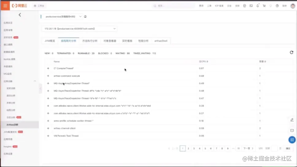
Task: Open the object viewer tab
Action: 110,41
